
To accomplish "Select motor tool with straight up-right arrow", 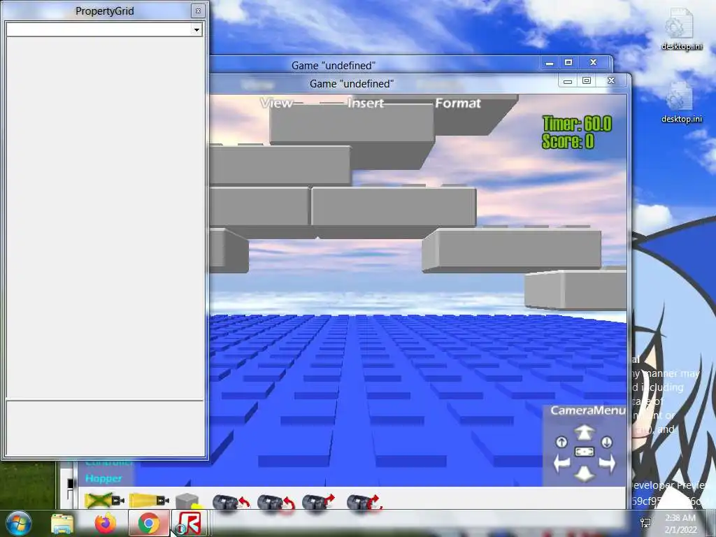I will (318, 502).
